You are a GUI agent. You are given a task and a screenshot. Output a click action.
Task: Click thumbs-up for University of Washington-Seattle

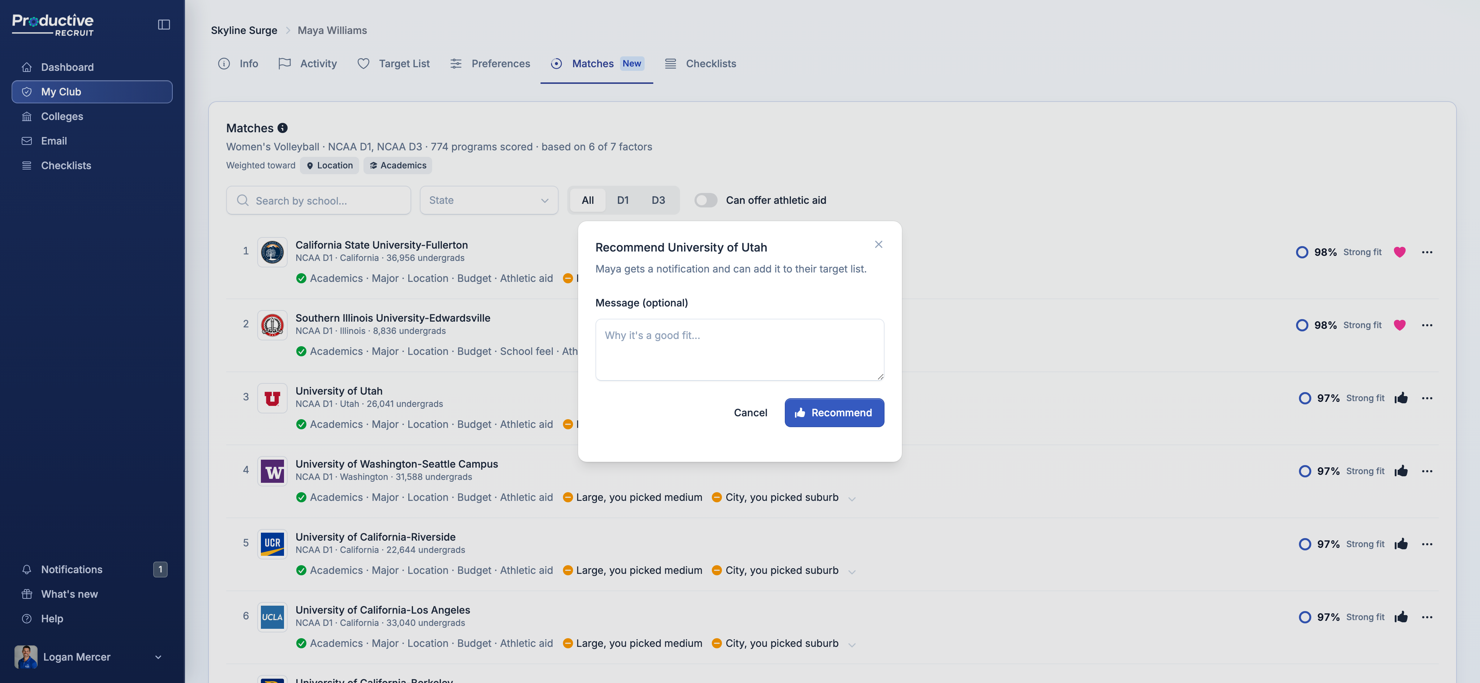tap(1401, 471)
